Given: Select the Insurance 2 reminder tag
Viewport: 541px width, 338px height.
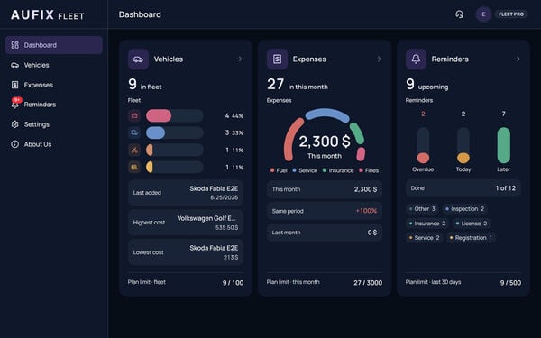Looking at the screenshot, I should [x=427, y=224].
